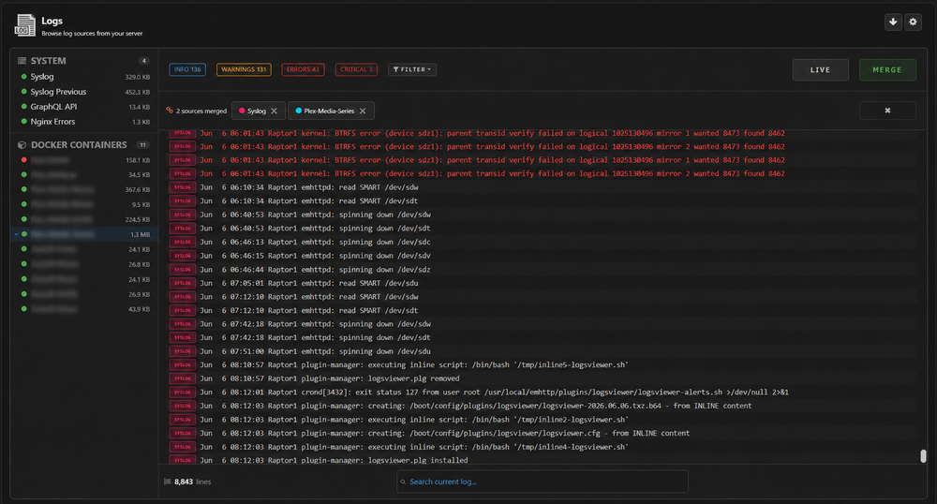Open settings with the gear icon

[913, 22]
